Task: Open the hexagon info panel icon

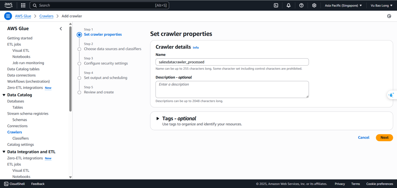Action: click(389, 16)
